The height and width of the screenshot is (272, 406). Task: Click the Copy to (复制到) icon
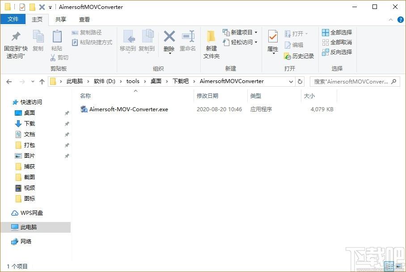point(148,36)
